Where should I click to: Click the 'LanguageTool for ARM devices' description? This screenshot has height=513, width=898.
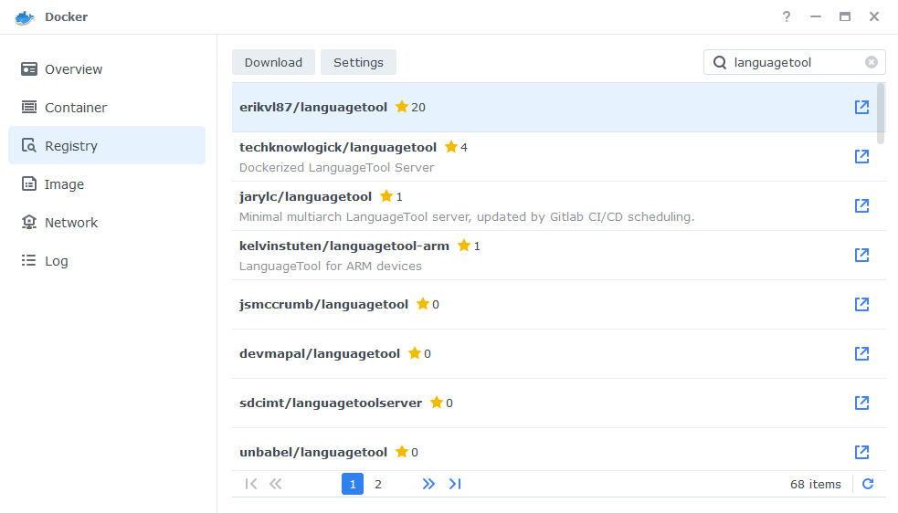(331, 267)
